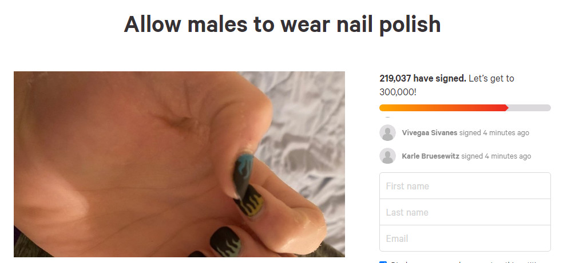Image resolution: width=567 pixels, height=263 pixels.
Task: Select the Email input field
Action: tap(465, 238)
